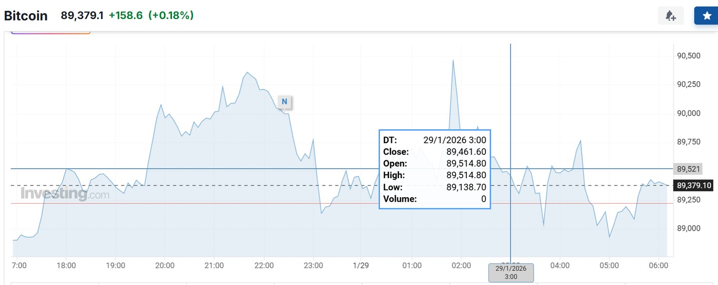Click the Bitcoin title heading
Image resolution: width=718 pixels, height=285 pixels.
coord(26,15)
